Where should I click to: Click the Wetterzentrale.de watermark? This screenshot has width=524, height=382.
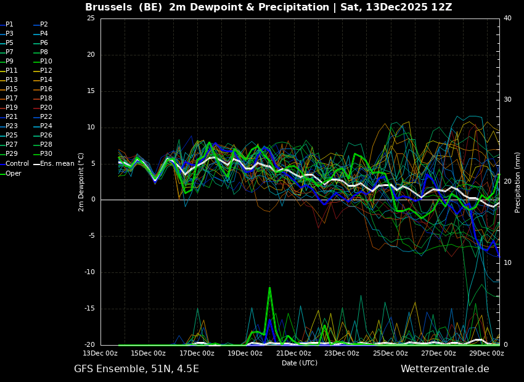point(445,368)
